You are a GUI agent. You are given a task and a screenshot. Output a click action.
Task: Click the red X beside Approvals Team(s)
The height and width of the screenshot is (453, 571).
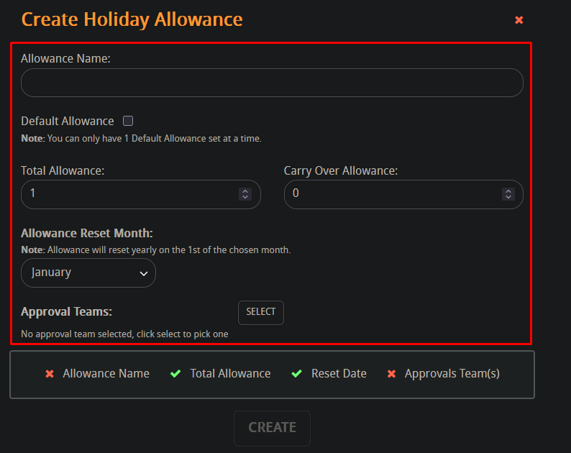tap(391, 374)
